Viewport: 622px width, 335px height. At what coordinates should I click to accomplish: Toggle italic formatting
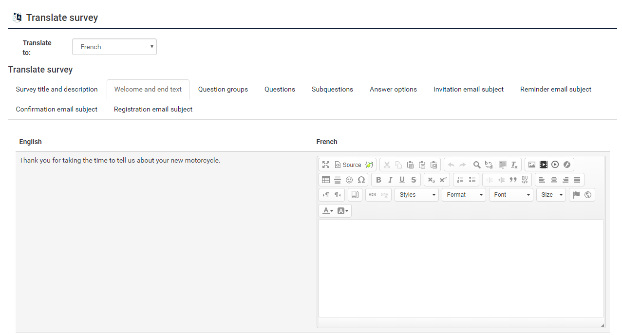[x=390, y=180]
